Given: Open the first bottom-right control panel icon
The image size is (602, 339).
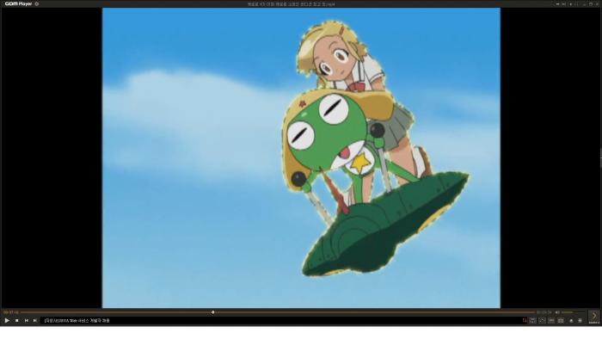Looking at the screenshot, I should 532,320.
